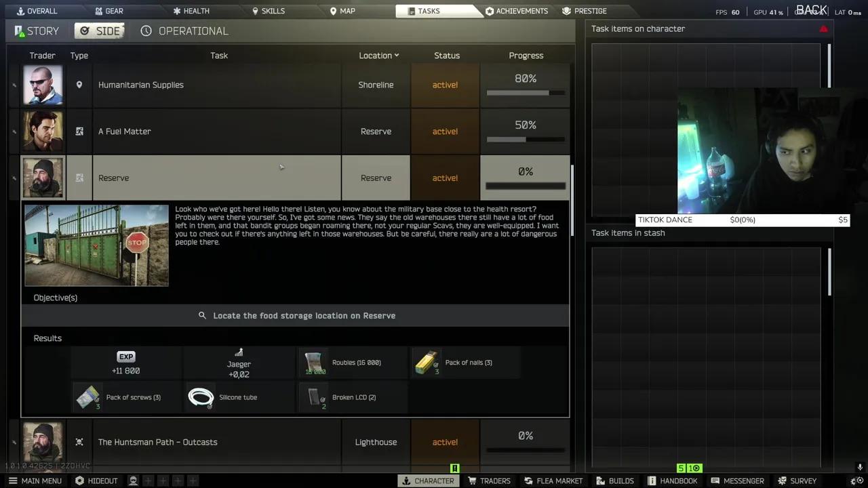
Task: Click the magnifier icon beside the objective
Action: (x=202, y=316)
